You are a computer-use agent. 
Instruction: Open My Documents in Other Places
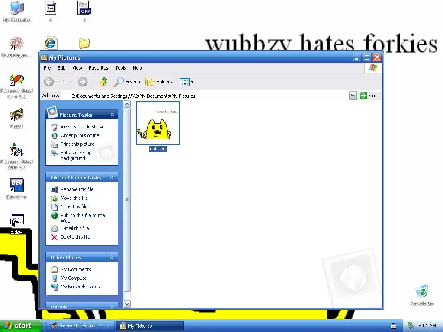[76, 269]
